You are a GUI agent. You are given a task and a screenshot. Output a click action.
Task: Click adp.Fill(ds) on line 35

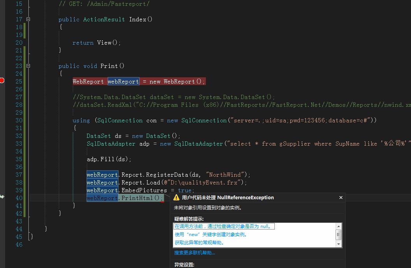pyautogui.click(x=109, y=159)
